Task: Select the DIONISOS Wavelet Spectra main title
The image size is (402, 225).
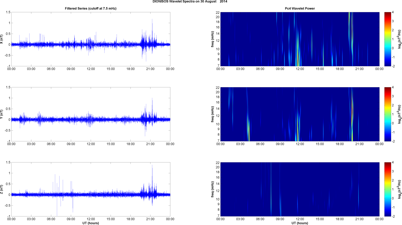Action: click(190, 2)
